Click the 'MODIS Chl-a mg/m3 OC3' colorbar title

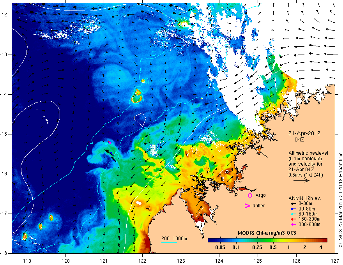pyautogui.click(x=267, y=233)
